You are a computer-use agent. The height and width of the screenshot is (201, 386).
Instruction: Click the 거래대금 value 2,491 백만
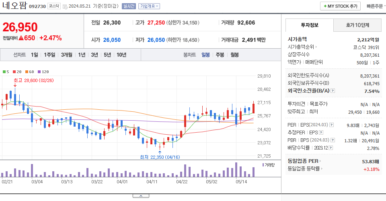254,40
